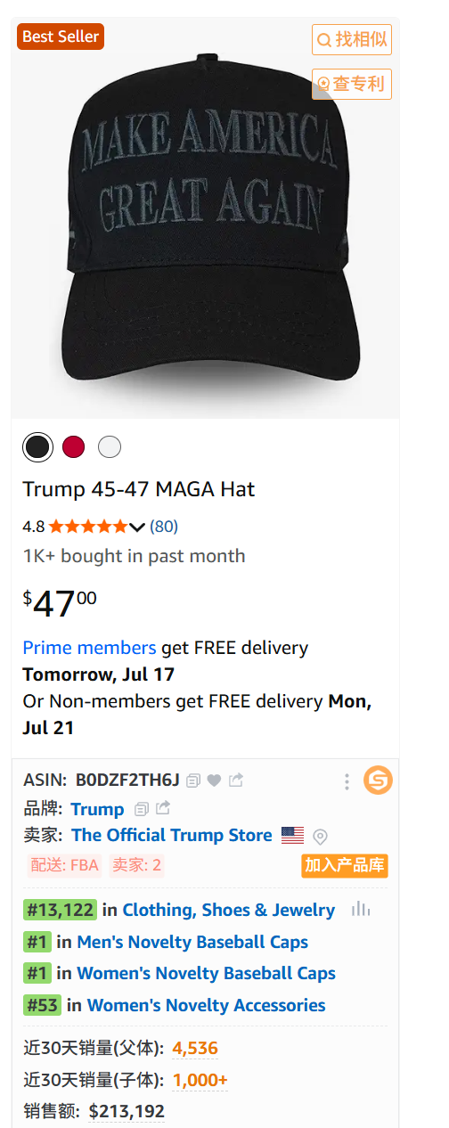
Task: Click the orange S extension logo
Action: pos(378,781)
